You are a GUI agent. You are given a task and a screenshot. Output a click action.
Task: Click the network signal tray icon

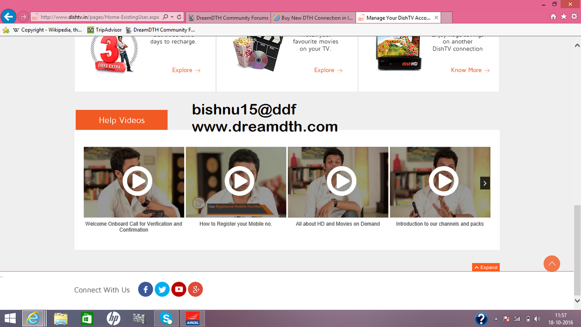pyautogui.click(x=517, y=319)
